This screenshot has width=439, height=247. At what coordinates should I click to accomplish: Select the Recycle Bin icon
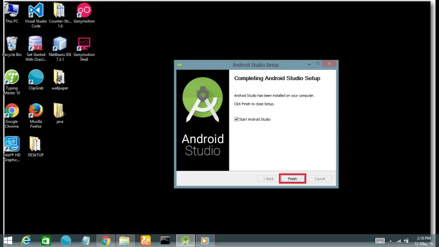tap(12, 47)
